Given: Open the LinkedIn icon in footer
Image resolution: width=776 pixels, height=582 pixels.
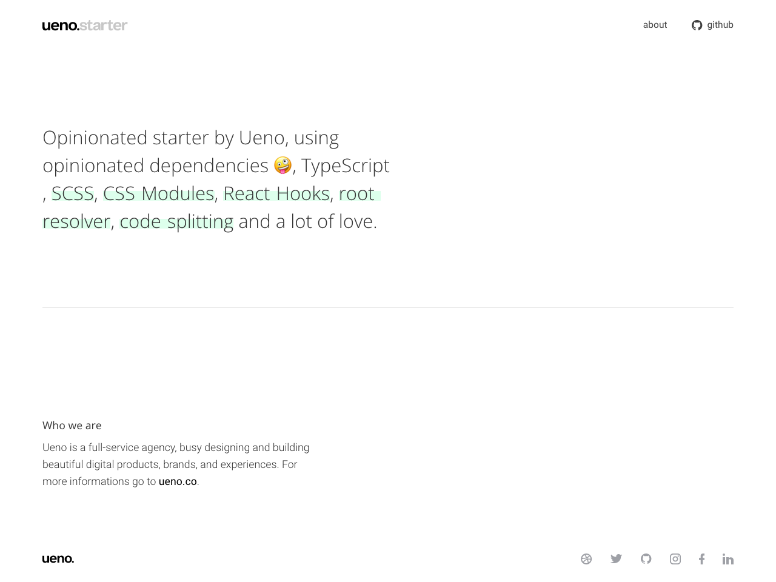Looking at the screenshot, I should (728, 559).
